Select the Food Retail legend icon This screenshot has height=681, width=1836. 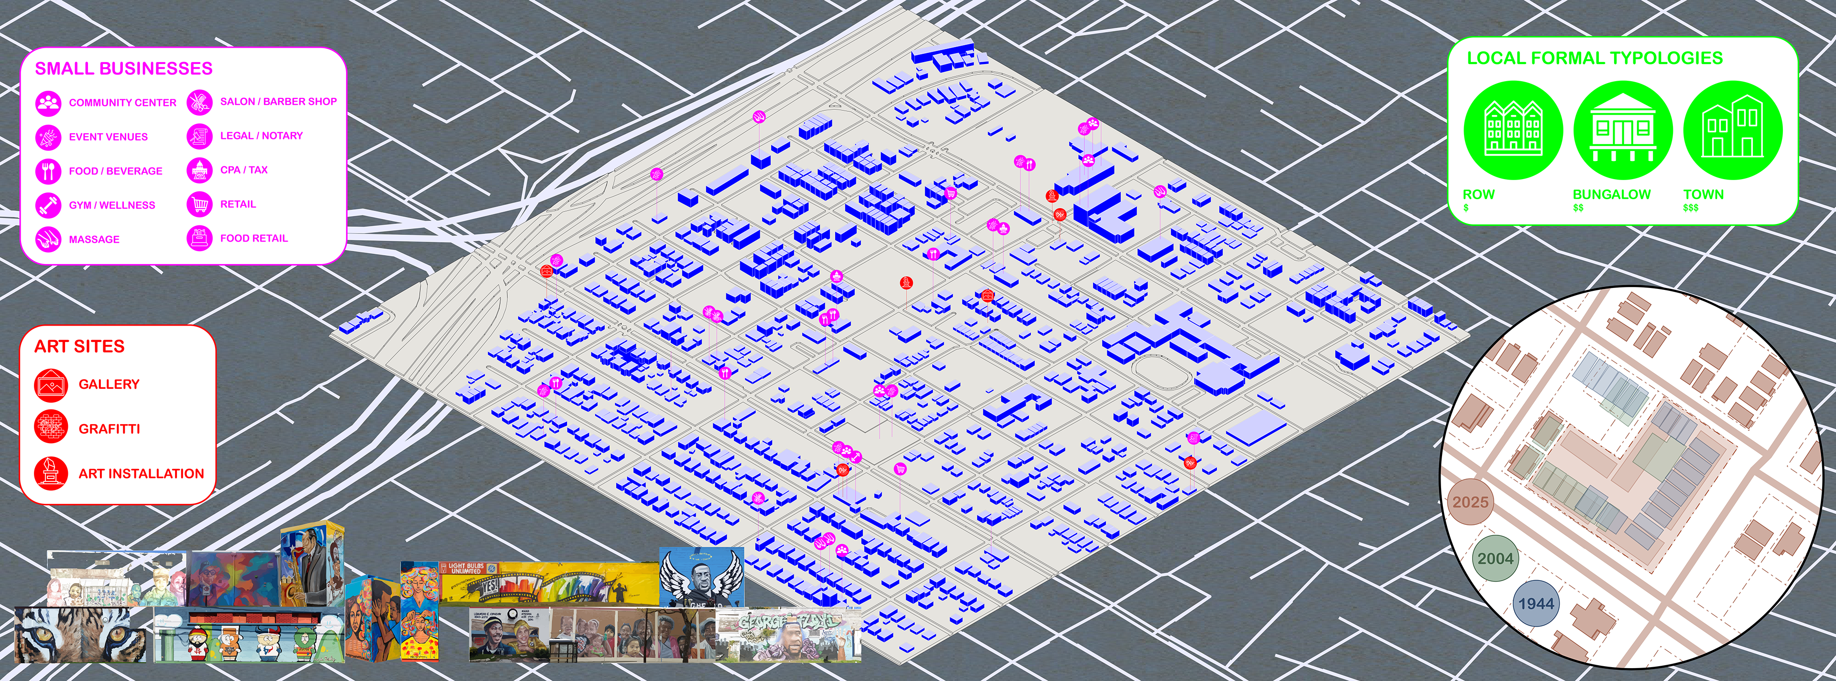click(199, 238)
